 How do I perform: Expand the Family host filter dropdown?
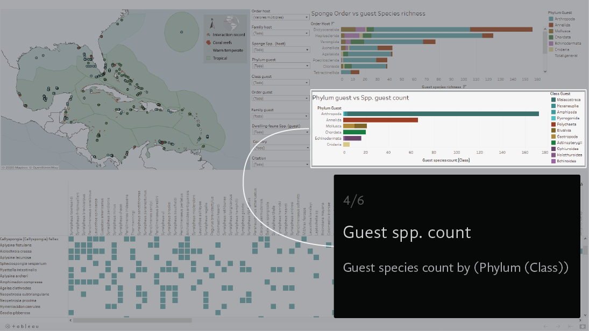pyautogui.click(x=280, y=33)
